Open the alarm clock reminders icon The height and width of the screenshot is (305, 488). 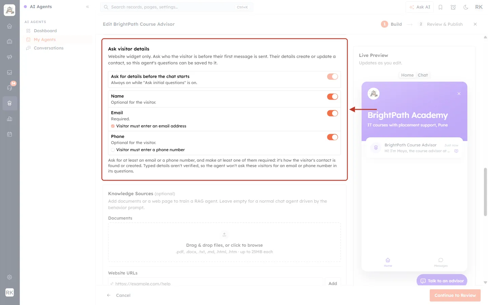[453, 7]
